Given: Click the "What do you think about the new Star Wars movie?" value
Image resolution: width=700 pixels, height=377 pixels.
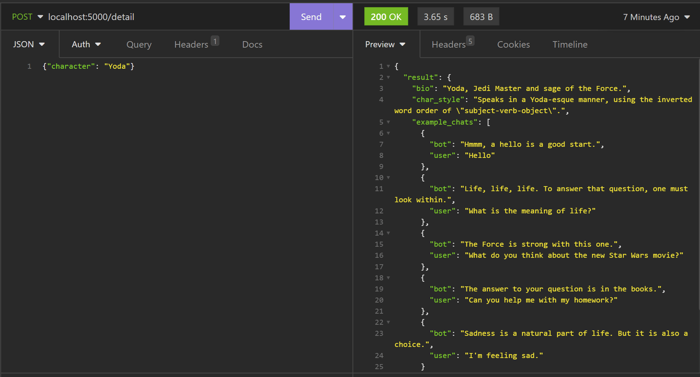Looking at the screenshot, I should [x=574, y=255].
